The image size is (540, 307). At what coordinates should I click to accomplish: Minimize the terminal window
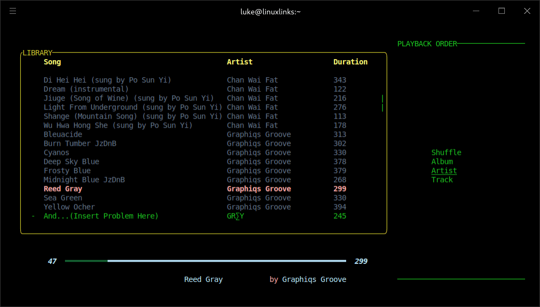point(476,11)
